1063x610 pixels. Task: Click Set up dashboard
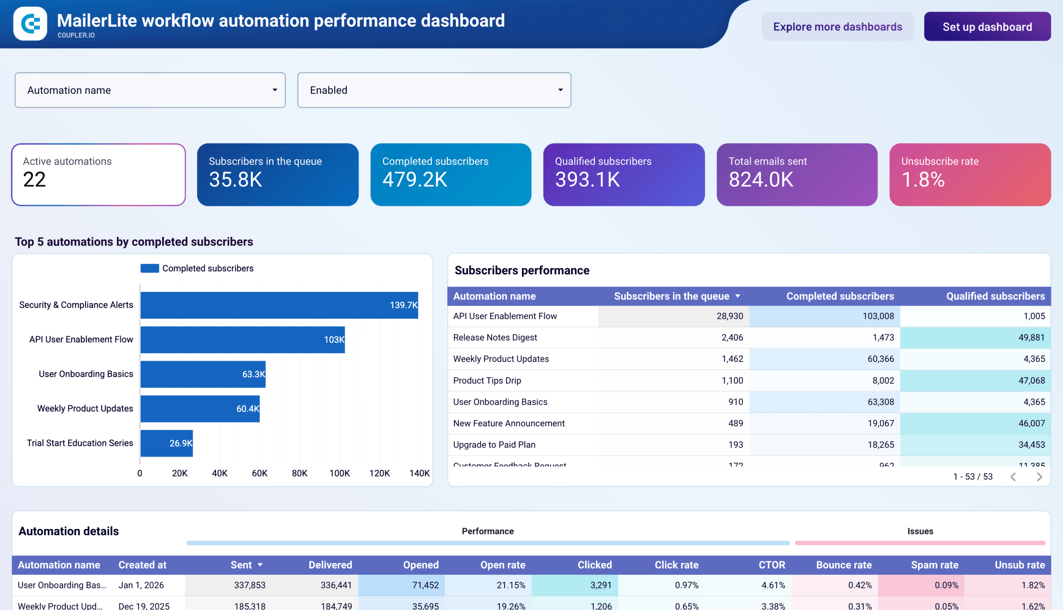[987, 27]
